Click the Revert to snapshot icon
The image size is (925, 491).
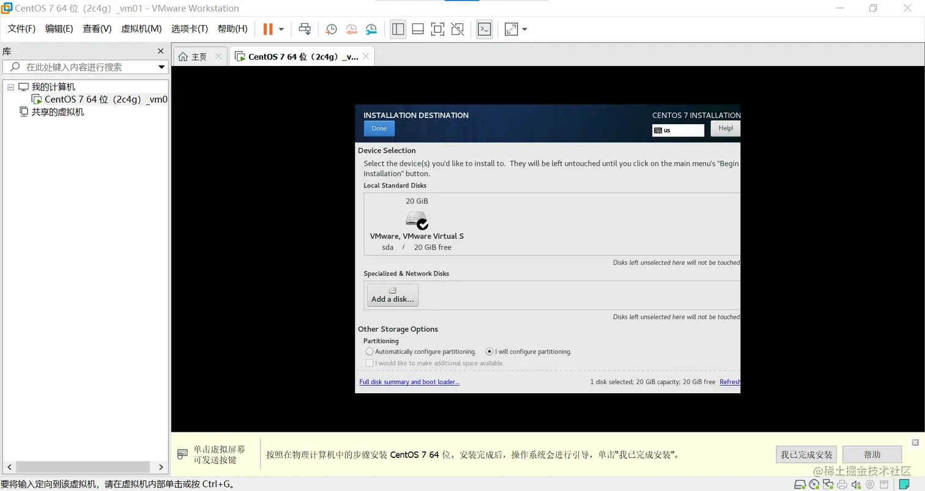[x=351, y=29]
